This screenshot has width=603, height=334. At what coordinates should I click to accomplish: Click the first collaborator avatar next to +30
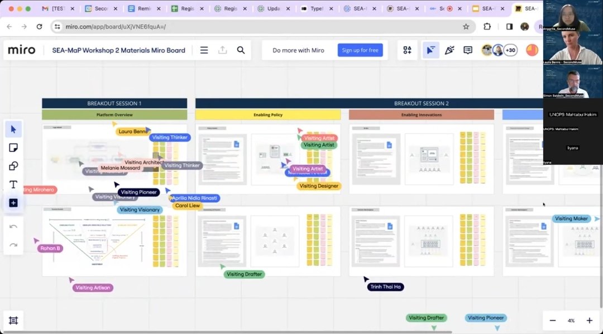point(487,50)
